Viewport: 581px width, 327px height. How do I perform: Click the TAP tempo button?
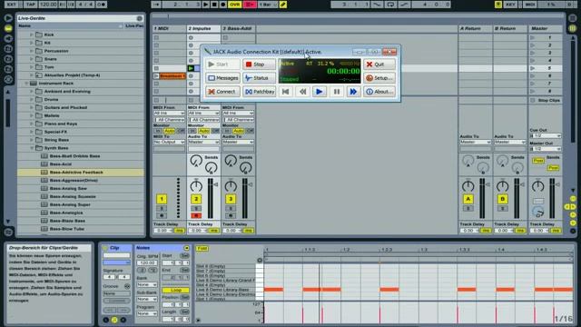[30, 5]
